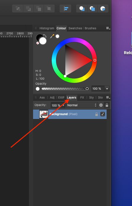Open the Sto (Stock) tab
The image size is (132, 206).
100,97
